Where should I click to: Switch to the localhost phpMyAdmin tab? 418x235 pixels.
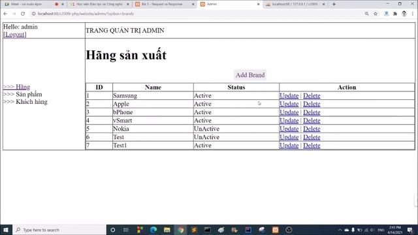coord(295,5)
